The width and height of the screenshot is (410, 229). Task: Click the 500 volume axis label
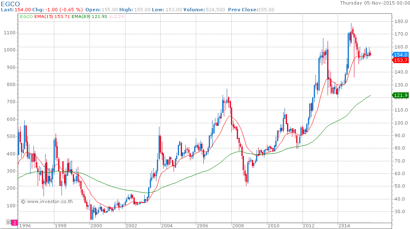tap(11, 137)
